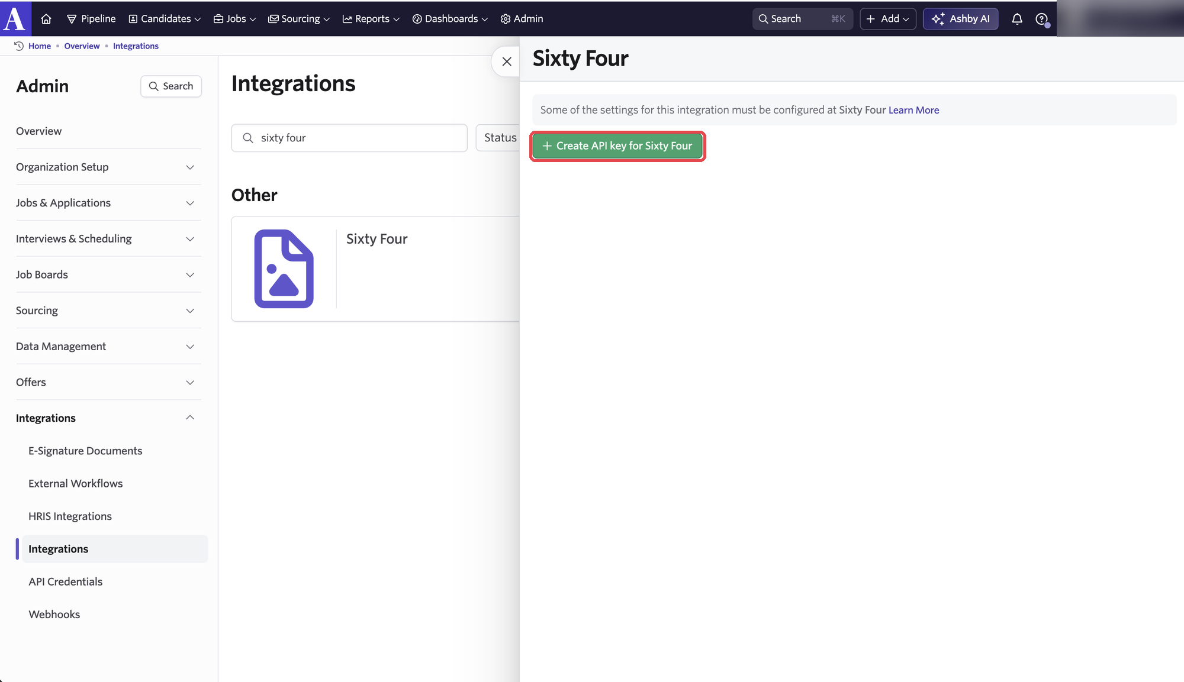
Task: Open the Reports menu
Action: [371, 19]
